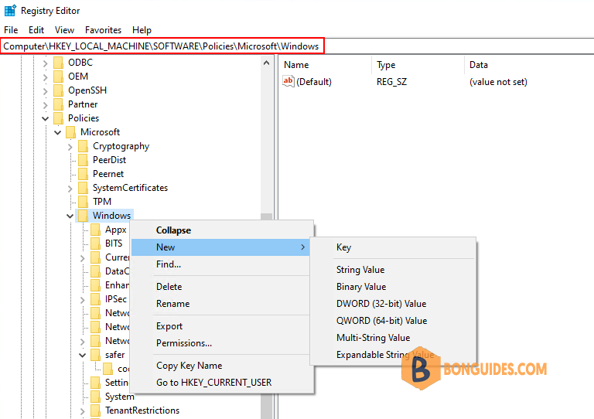The height and width of the screenshot is (419, 594).
Task: Click the IPSec folder icon
Action: point(96,299)
